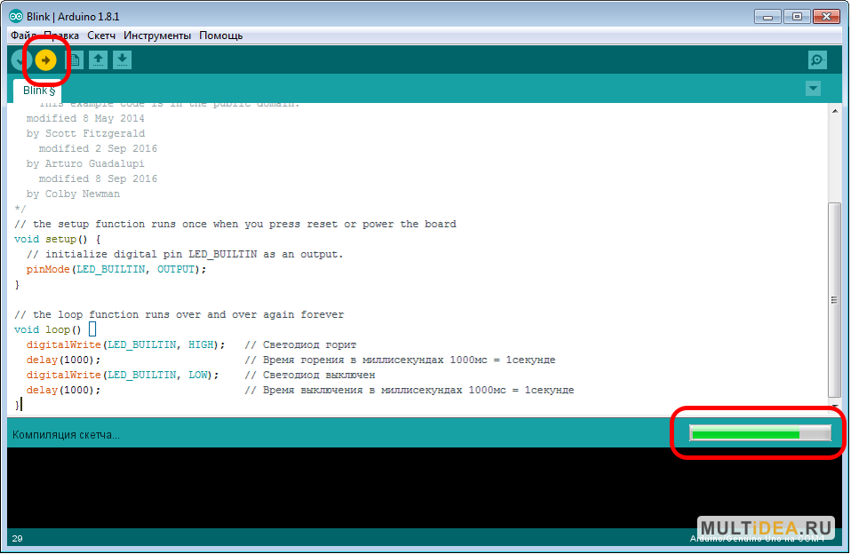Open the Serial Monitor magnifier icon

(x=817, y=59)
